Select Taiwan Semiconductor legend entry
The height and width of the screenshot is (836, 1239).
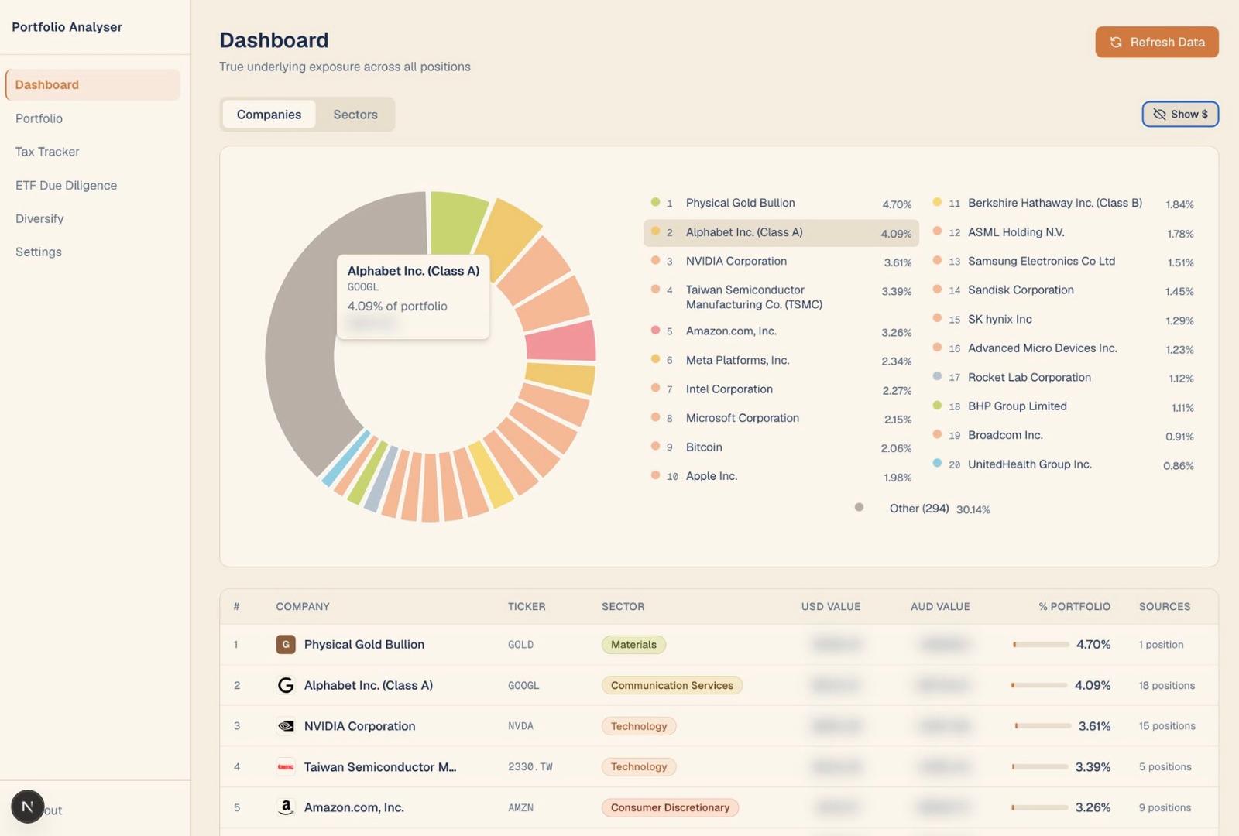[781, 297]
